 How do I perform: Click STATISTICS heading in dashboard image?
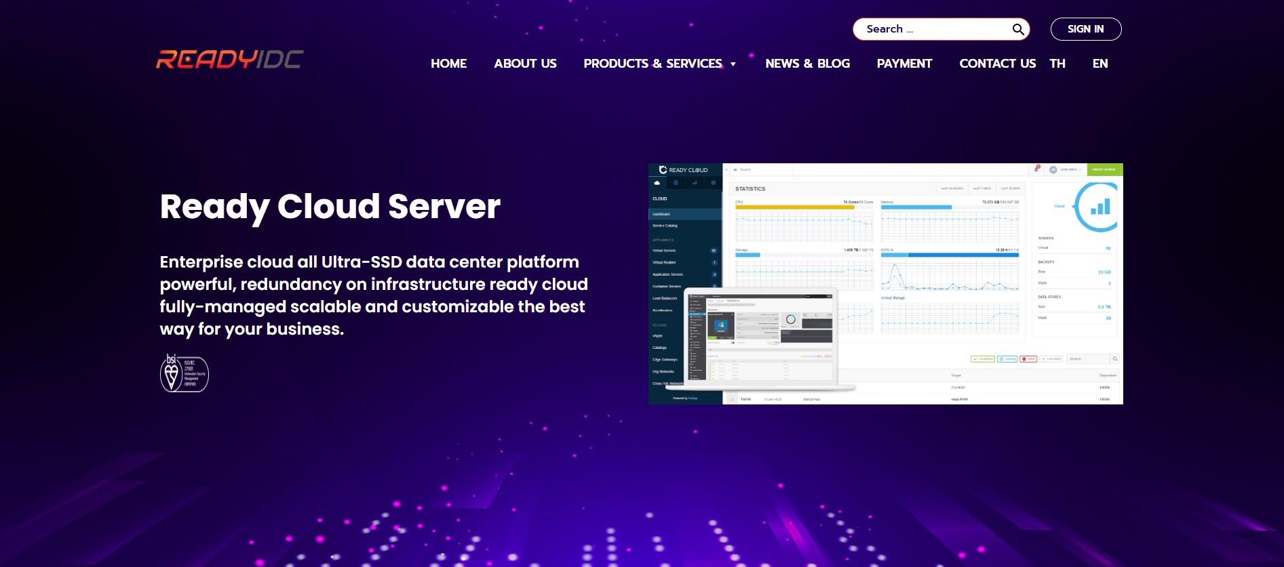point(750,189)
